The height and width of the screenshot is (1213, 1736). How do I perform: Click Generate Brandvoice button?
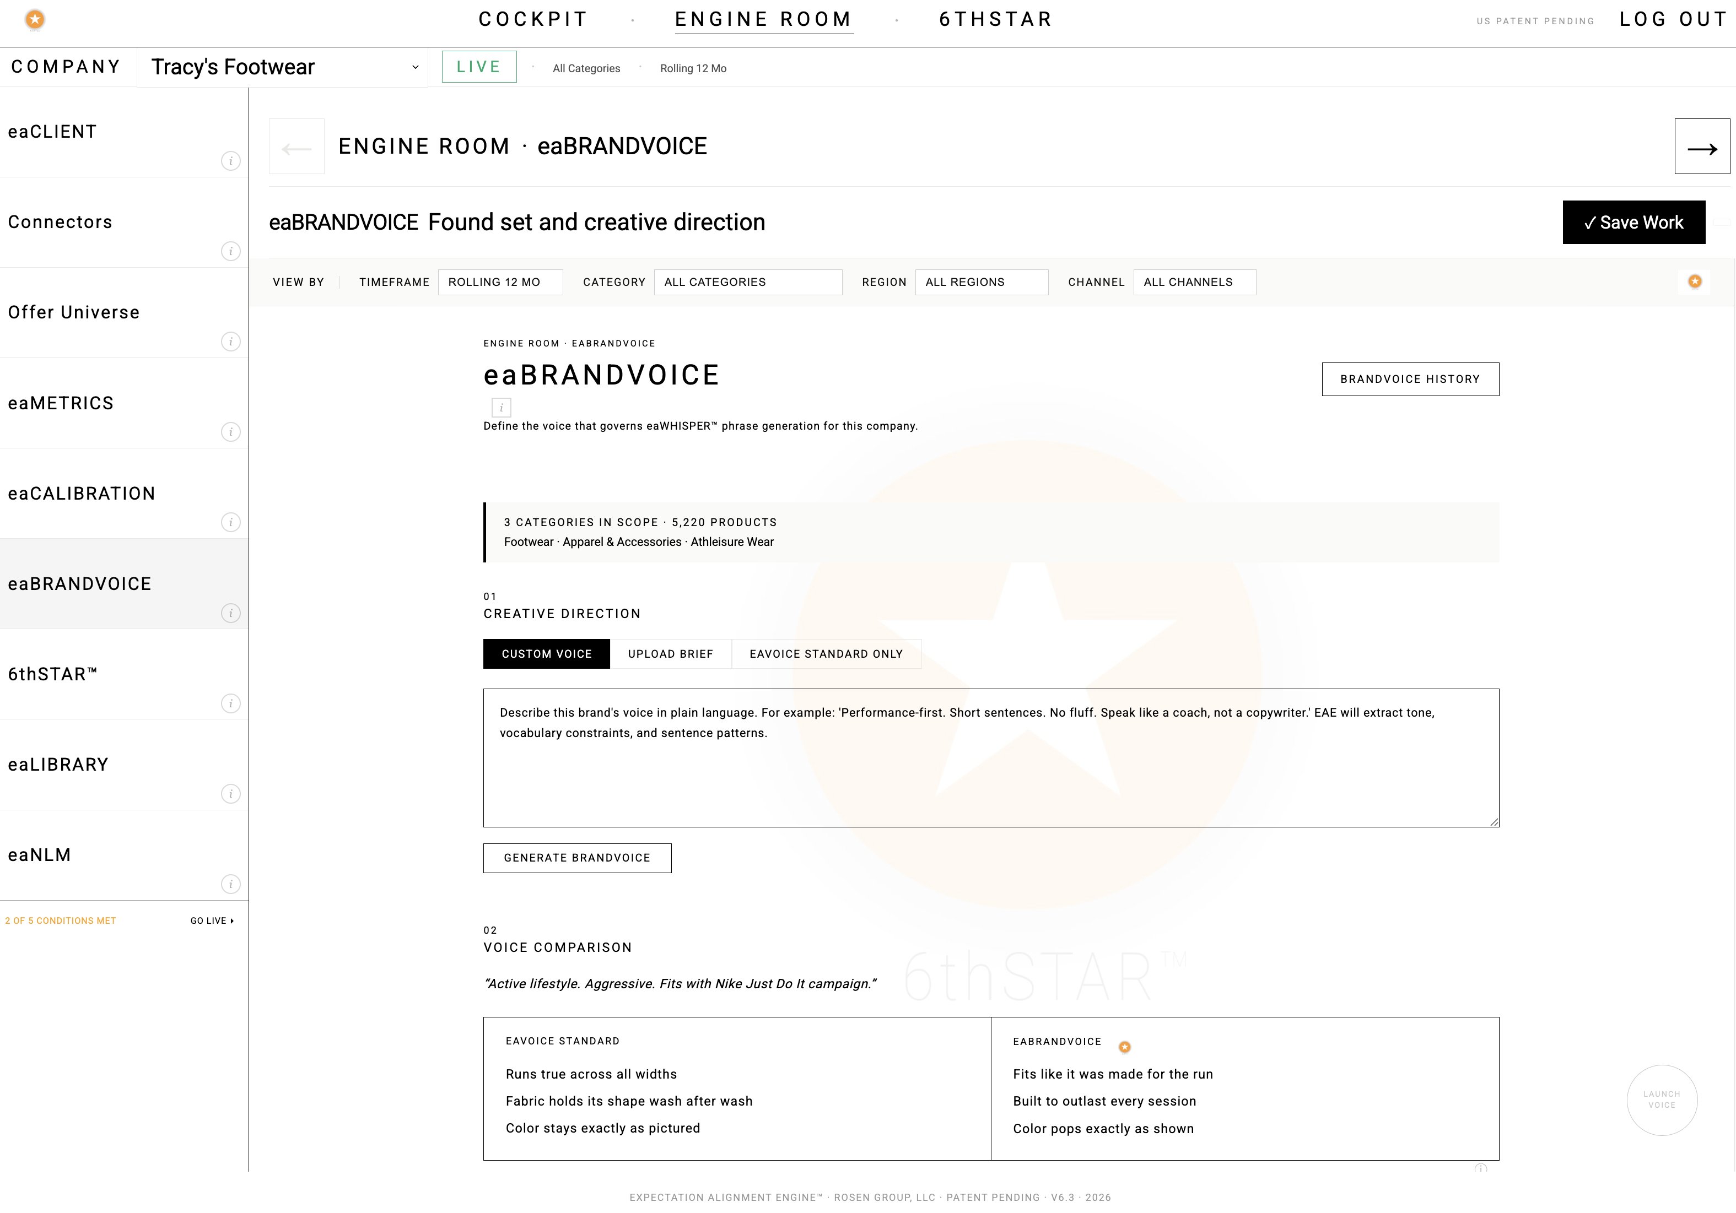577,858
